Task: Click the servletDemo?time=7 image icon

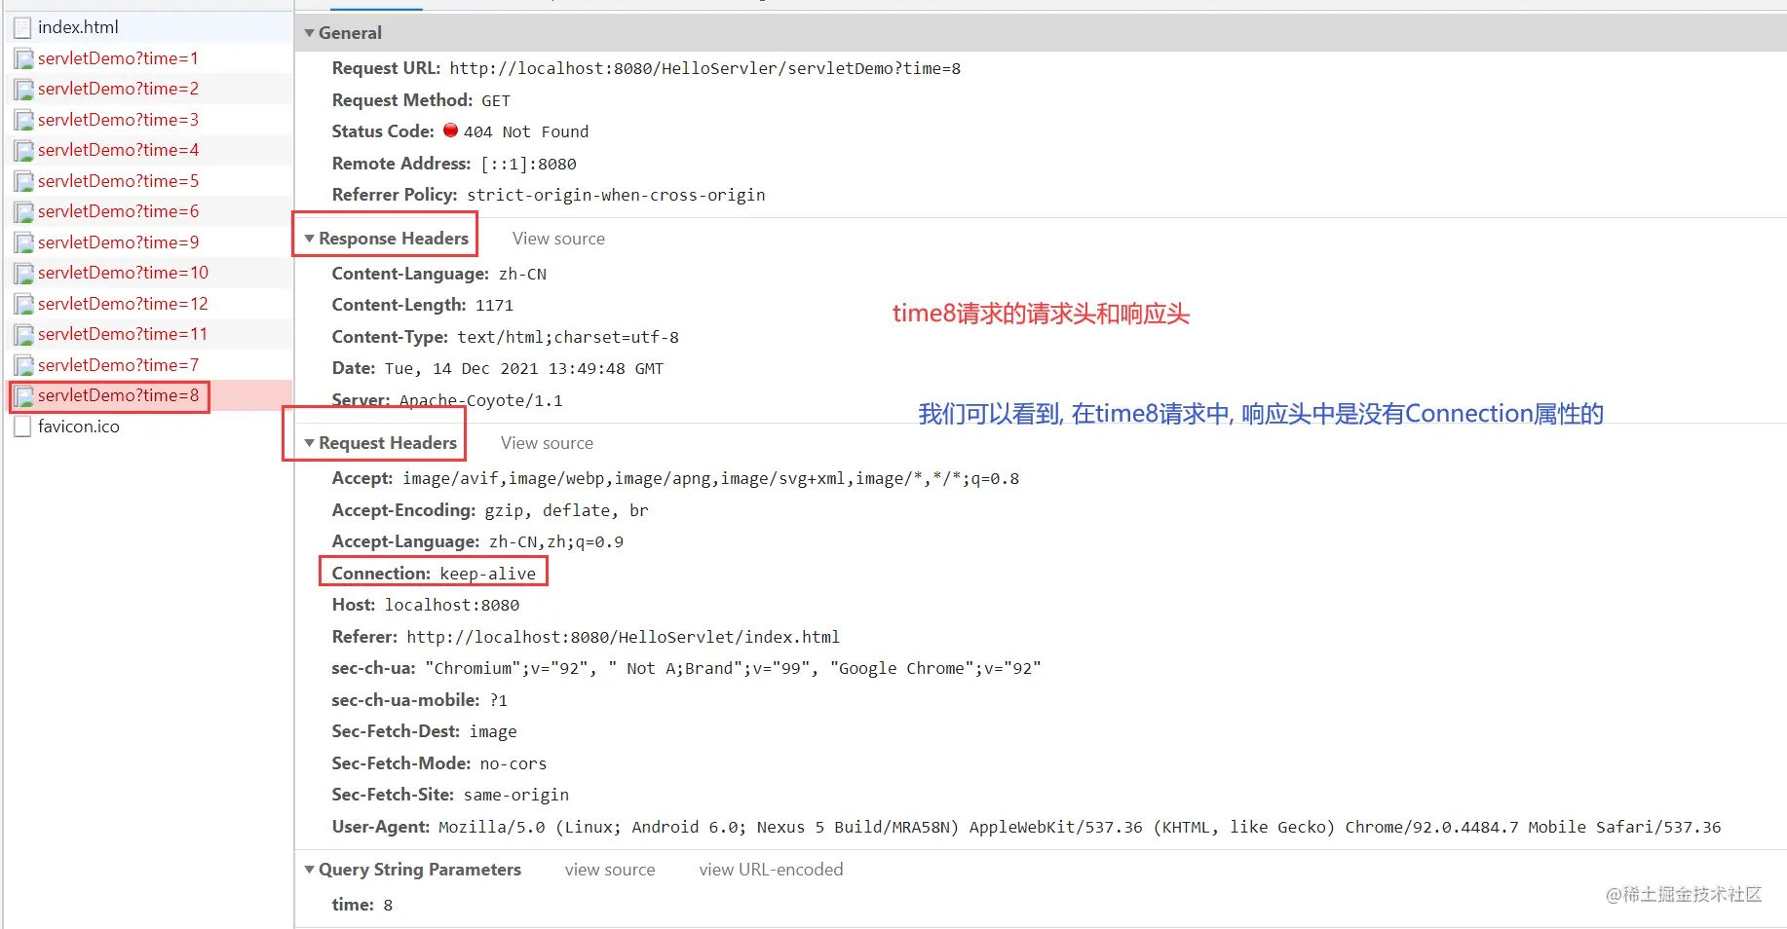Action: point(23,366)
